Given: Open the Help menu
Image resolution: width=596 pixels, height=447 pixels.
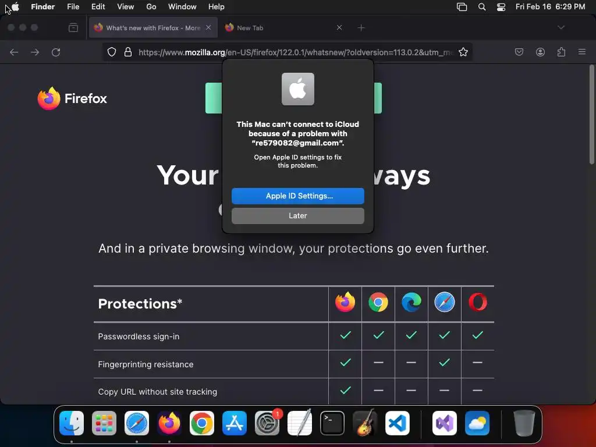Looking at the screenshot, I should [217, 6].
